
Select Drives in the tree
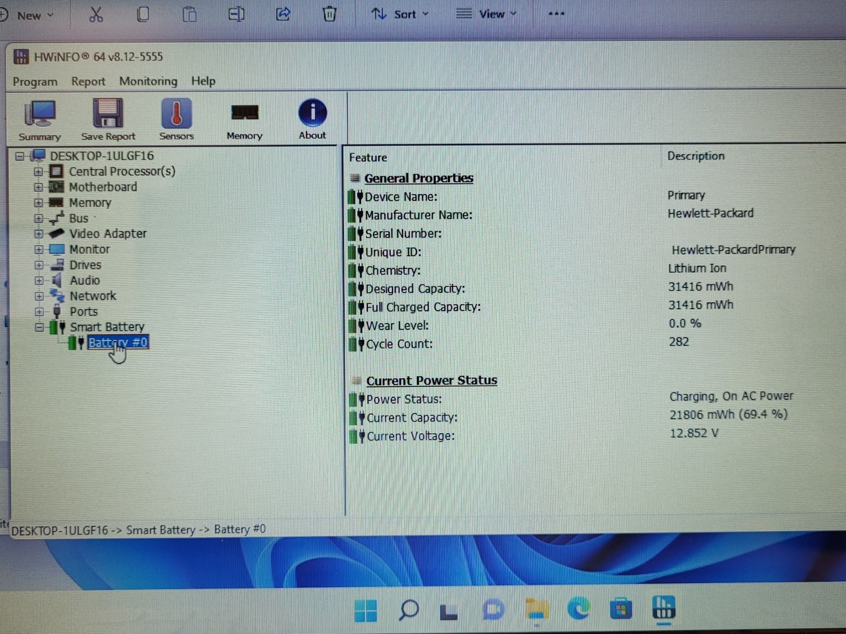tap(85, 265)
